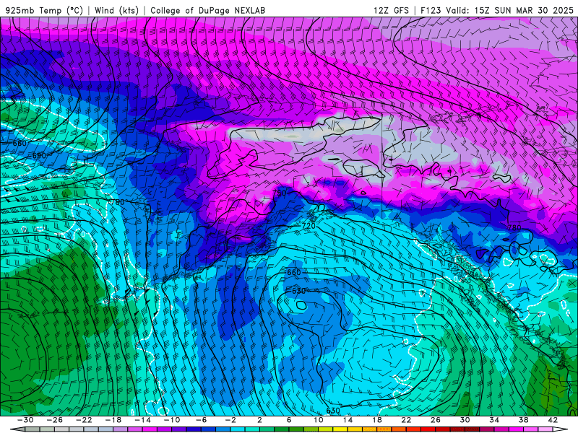578x433 pixels.
Task: Click the '12Z GFS' model run label
Action: click(391, 10)
